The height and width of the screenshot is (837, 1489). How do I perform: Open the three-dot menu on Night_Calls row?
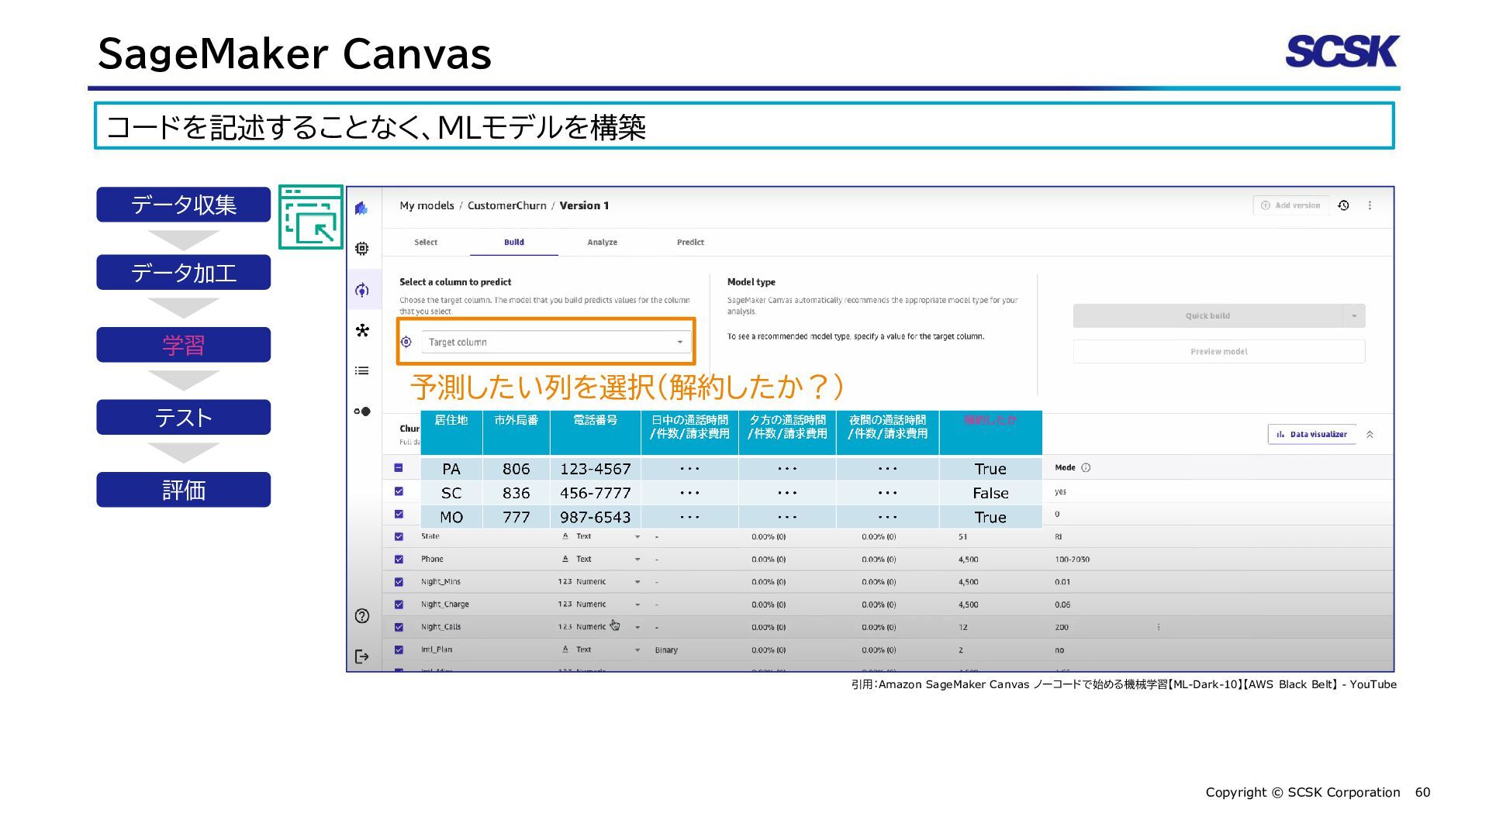point(1159,627)
